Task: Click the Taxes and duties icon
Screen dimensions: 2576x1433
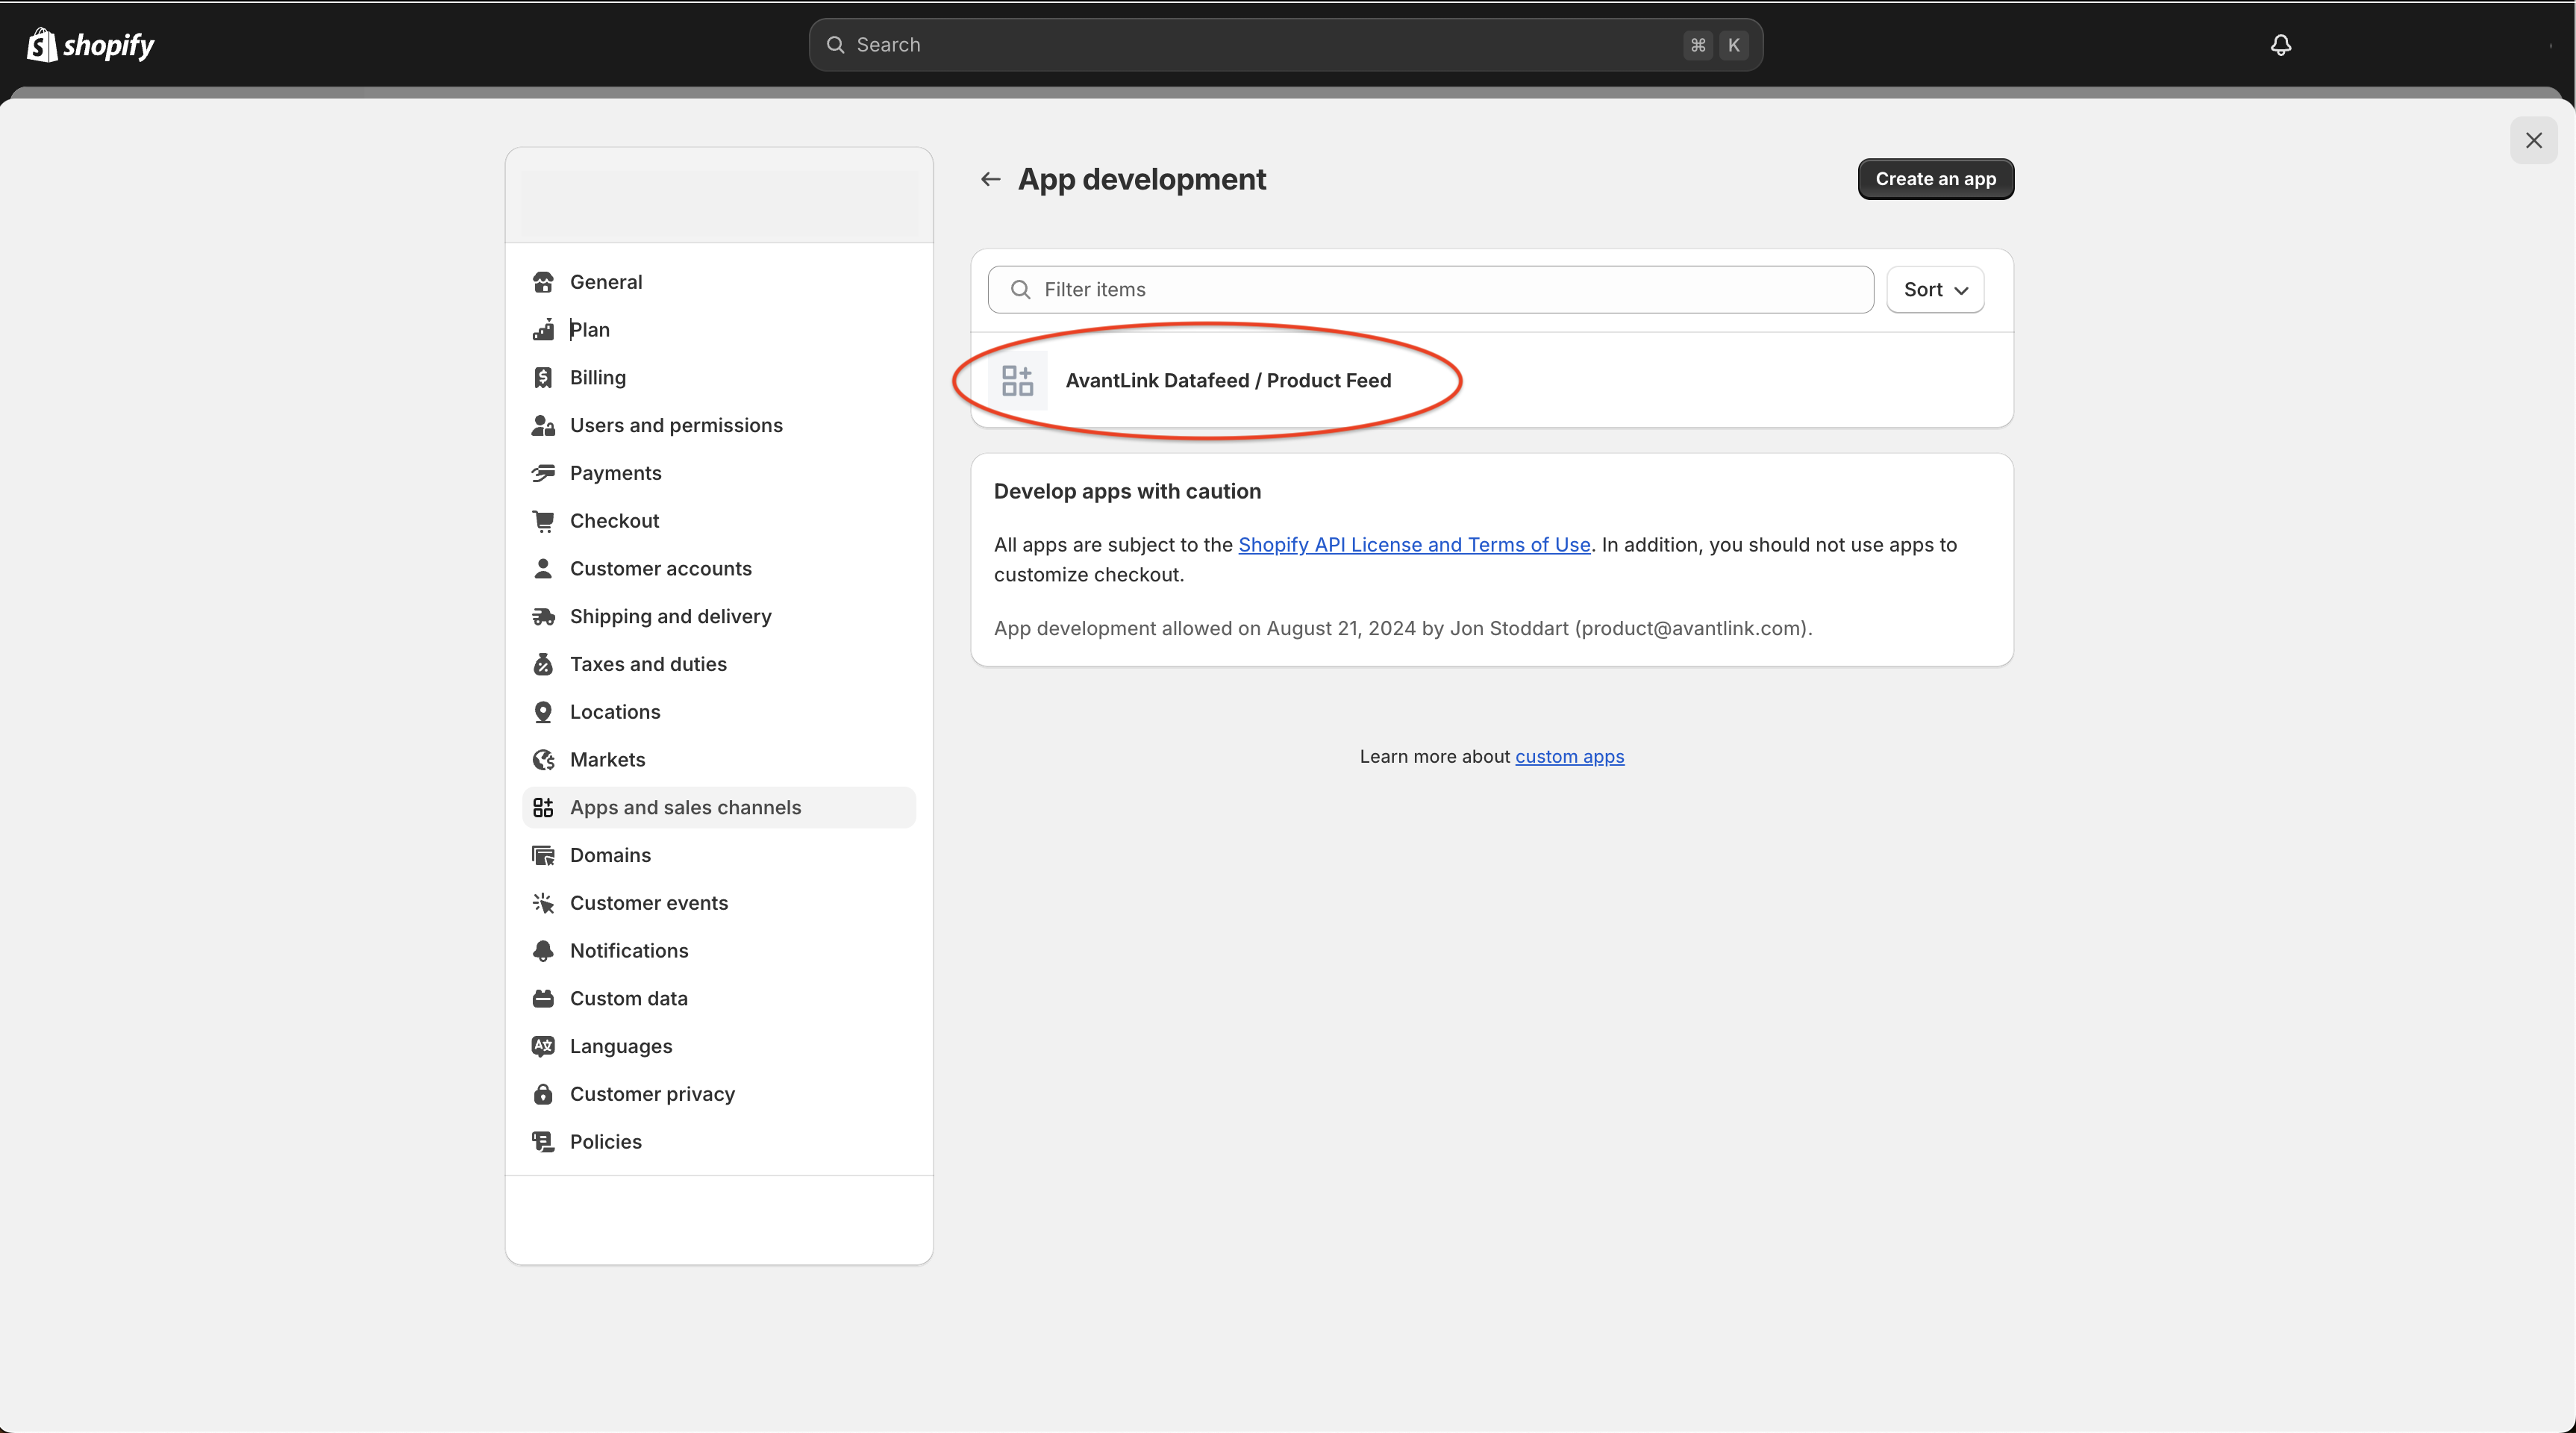Action: tap(543, 664)
